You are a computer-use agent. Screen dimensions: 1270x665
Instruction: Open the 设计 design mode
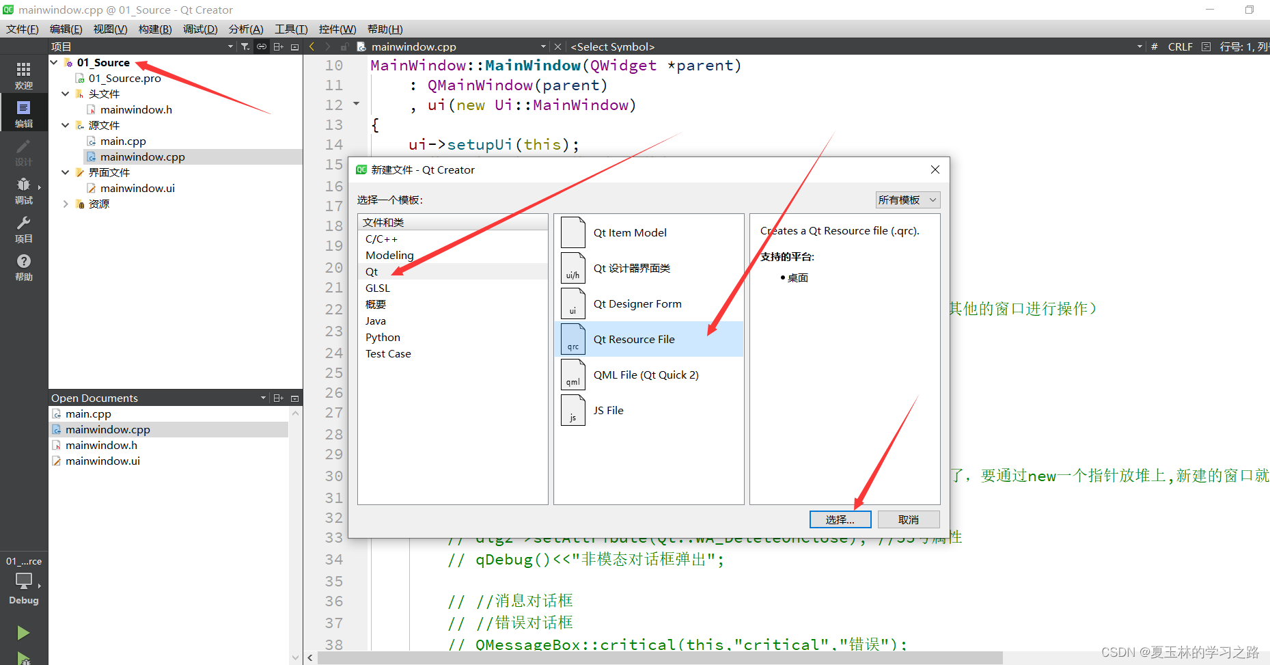[24, 152]
